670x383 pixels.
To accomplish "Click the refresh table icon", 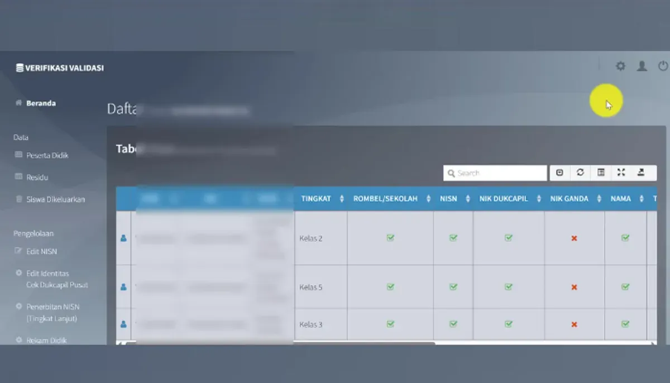I will [x=580, y=173].
